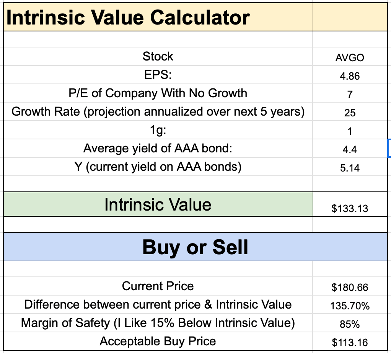
Task: Click the green Intrinsic Value label cell
Action: [x=158, y=204]
